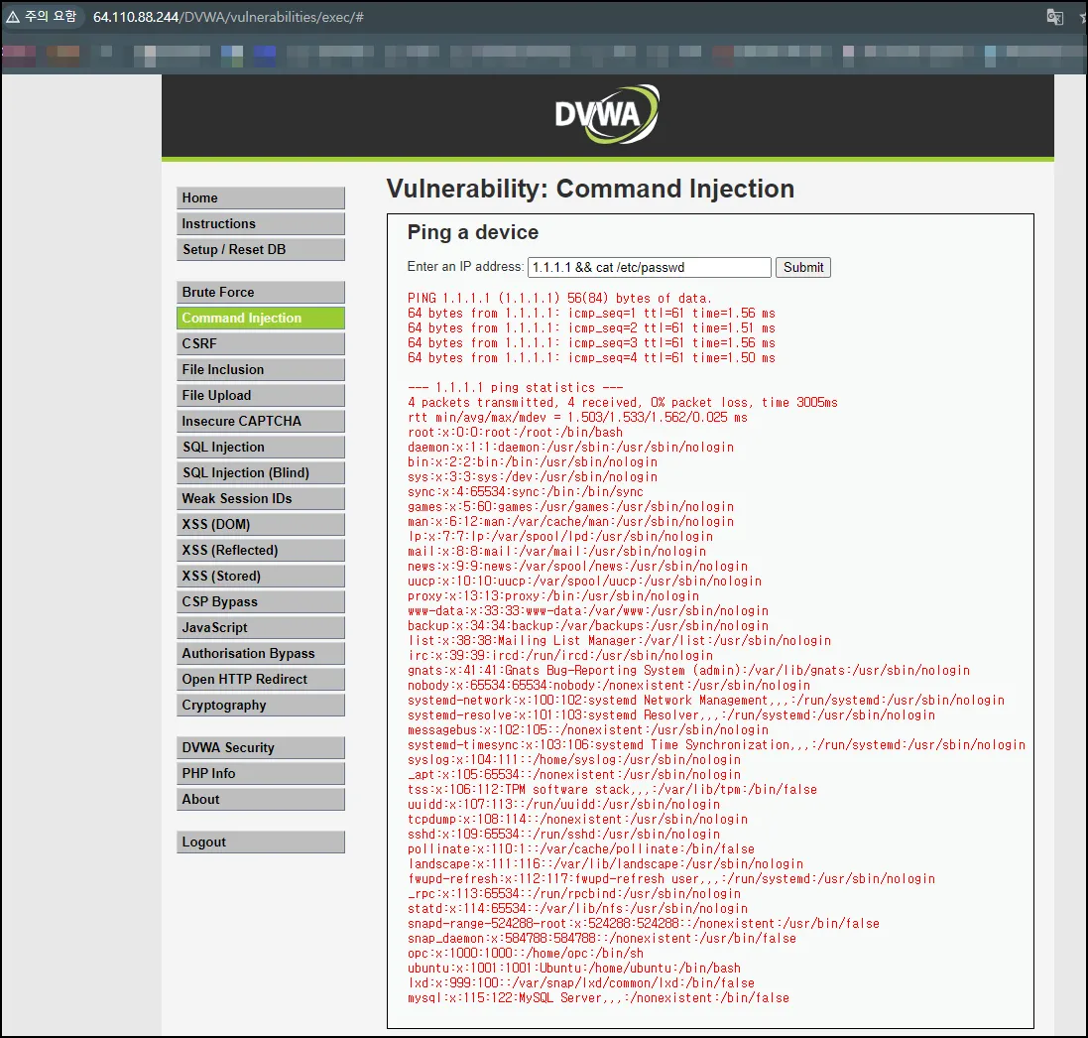Open XSS (DOM) page

pos(260,524)
